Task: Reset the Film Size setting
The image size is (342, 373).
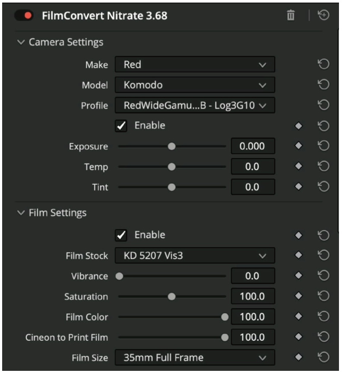Action: coord(323,357)
